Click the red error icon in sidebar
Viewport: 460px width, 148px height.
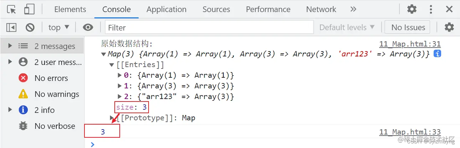pos(23,78)
